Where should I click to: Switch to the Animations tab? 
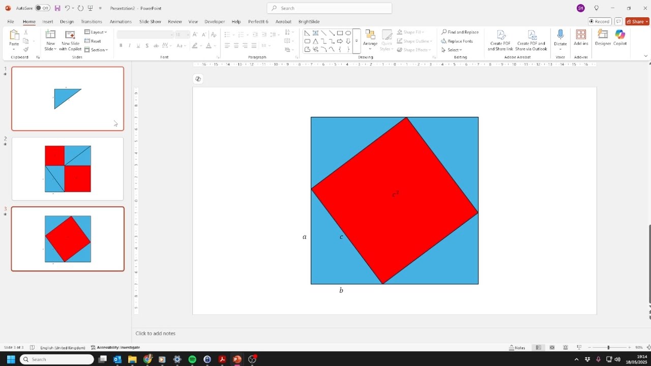121,21
